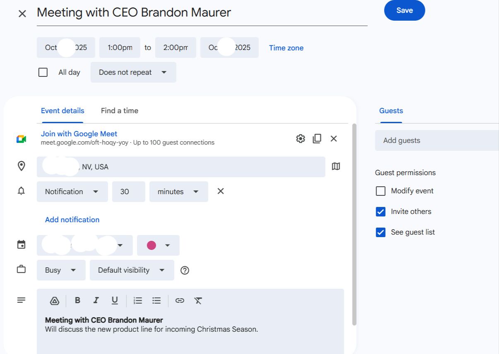Open Google Meet video call settings gear
Screen dimensions: 499x354
(301, 139)
